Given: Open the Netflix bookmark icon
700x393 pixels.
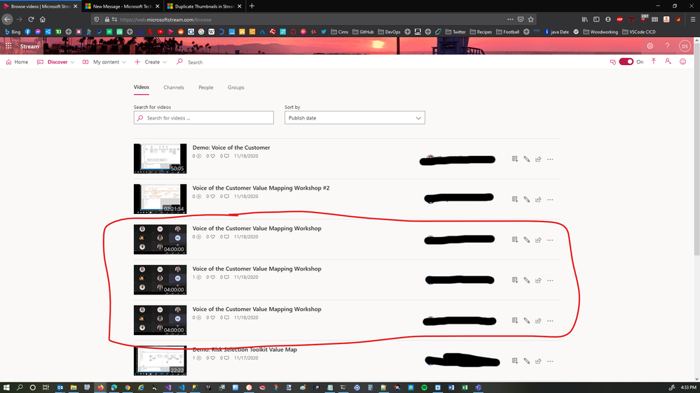Looking at the screenshot, I should point(150,31).
